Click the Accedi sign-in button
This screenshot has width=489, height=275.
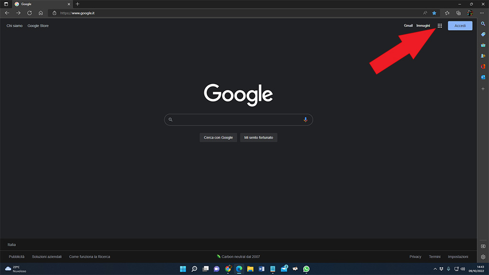pos(460,26)
